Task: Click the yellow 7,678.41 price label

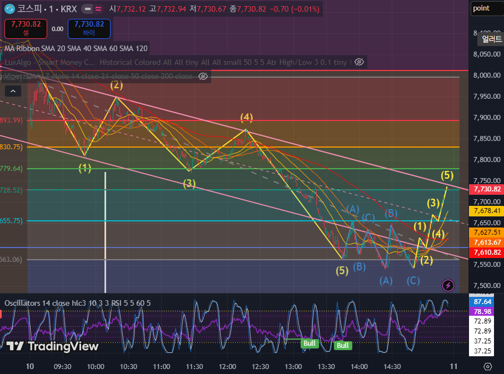Action: [x=487, y=211]
